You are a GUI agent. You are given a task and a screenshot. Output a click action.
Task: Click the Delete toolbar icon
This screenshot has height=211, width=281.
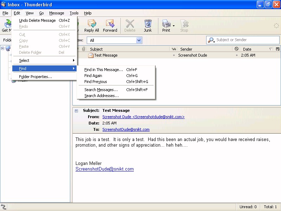130,26
